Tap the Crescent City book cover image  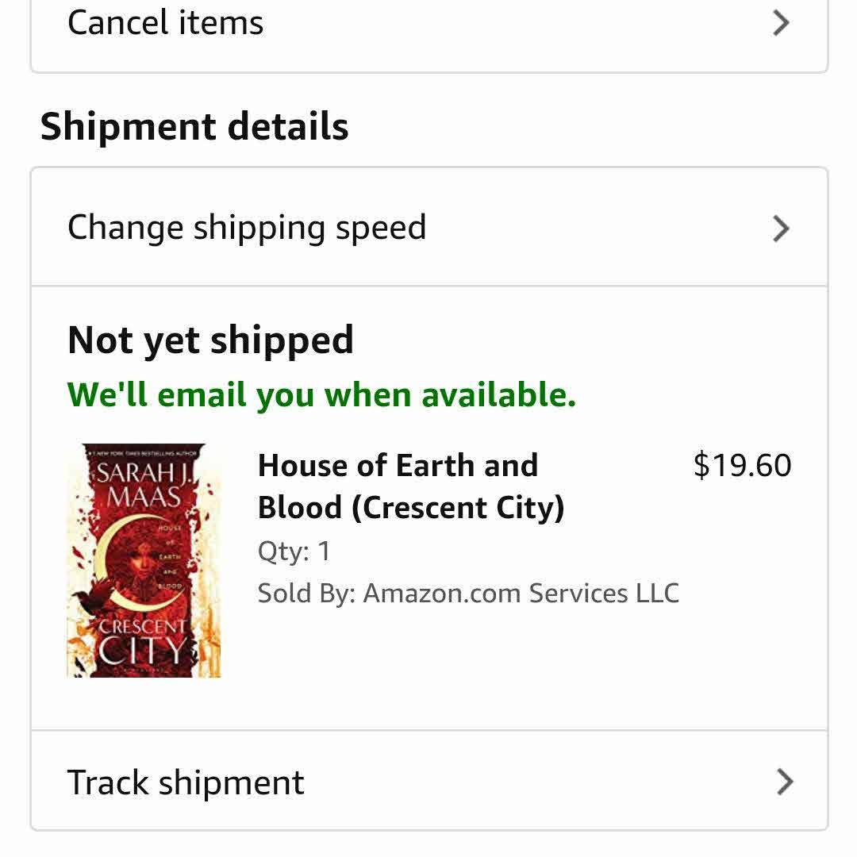144,560
